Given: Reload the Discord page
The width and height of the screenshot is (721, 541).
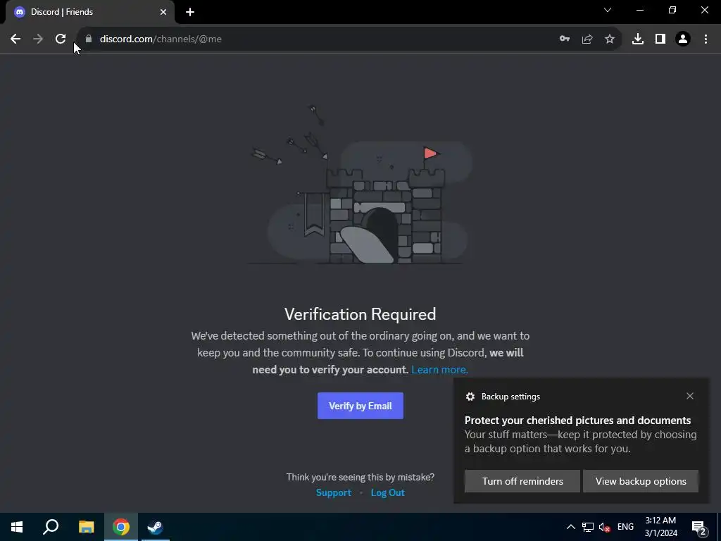Looking at the screenshot, I should 61,39.
